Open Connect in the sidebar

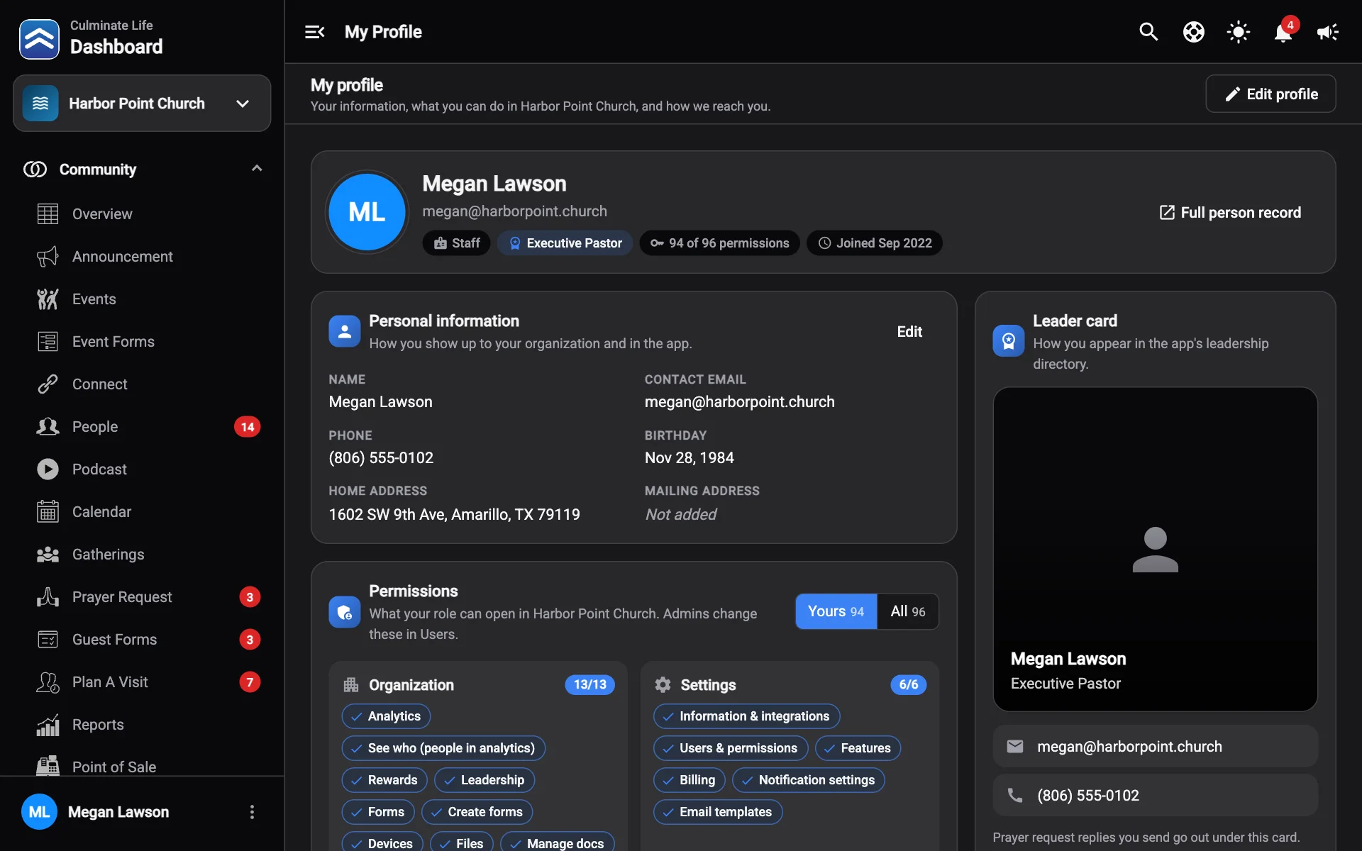point(142,384)
